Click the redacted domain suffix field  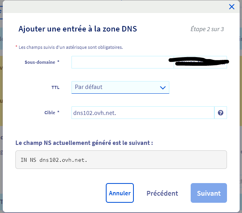click(x=200, y=62)
